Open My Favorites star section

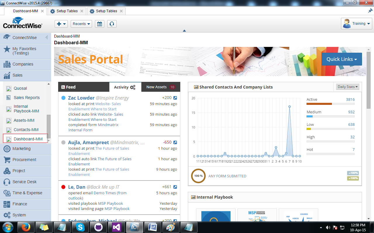pos(25,51)
